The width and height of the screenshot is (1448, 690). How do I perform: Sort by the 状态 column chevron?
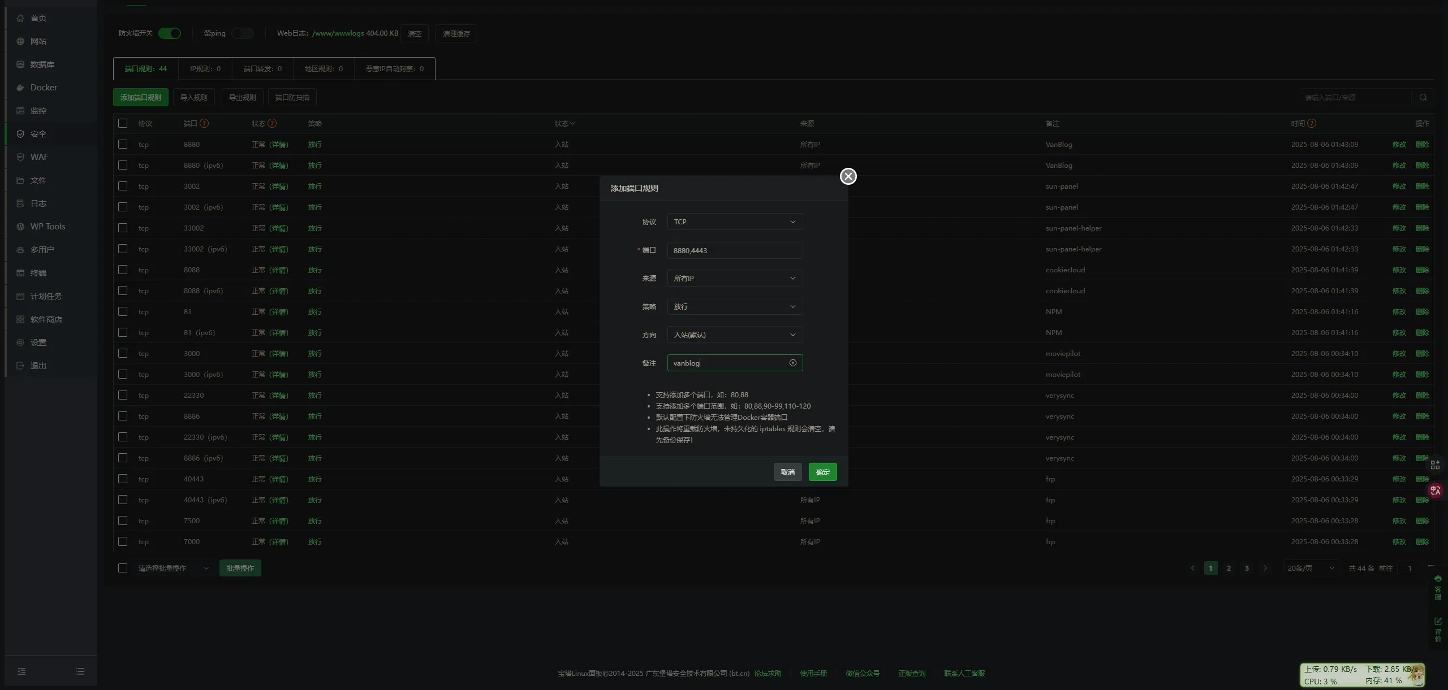tap(572, 123)
